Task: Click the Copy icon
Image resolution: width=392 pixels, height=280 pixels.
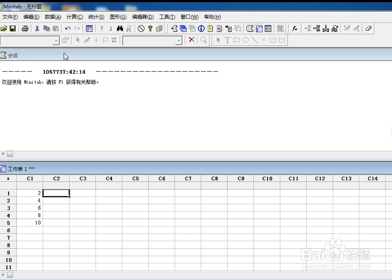Action: click(46, 29)
